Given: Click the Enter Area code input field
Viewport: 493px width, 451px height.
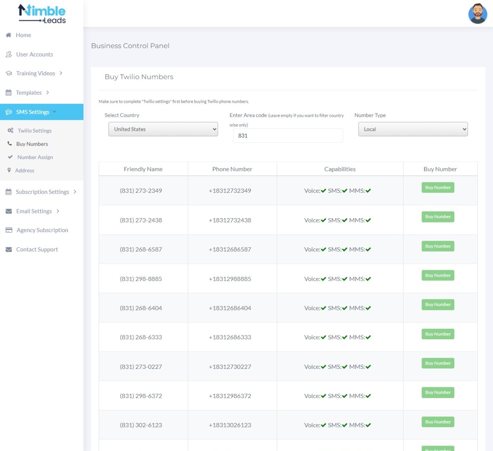Looking at the screenshot, I should [288, 136].
